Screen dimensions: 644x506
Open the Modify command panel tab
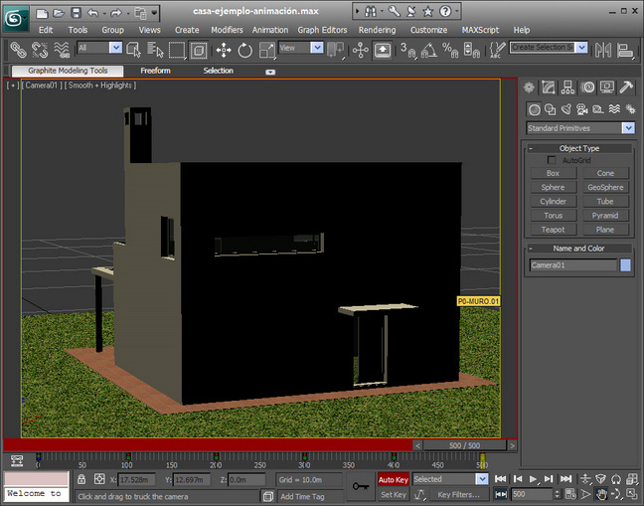tap(549, 88)
